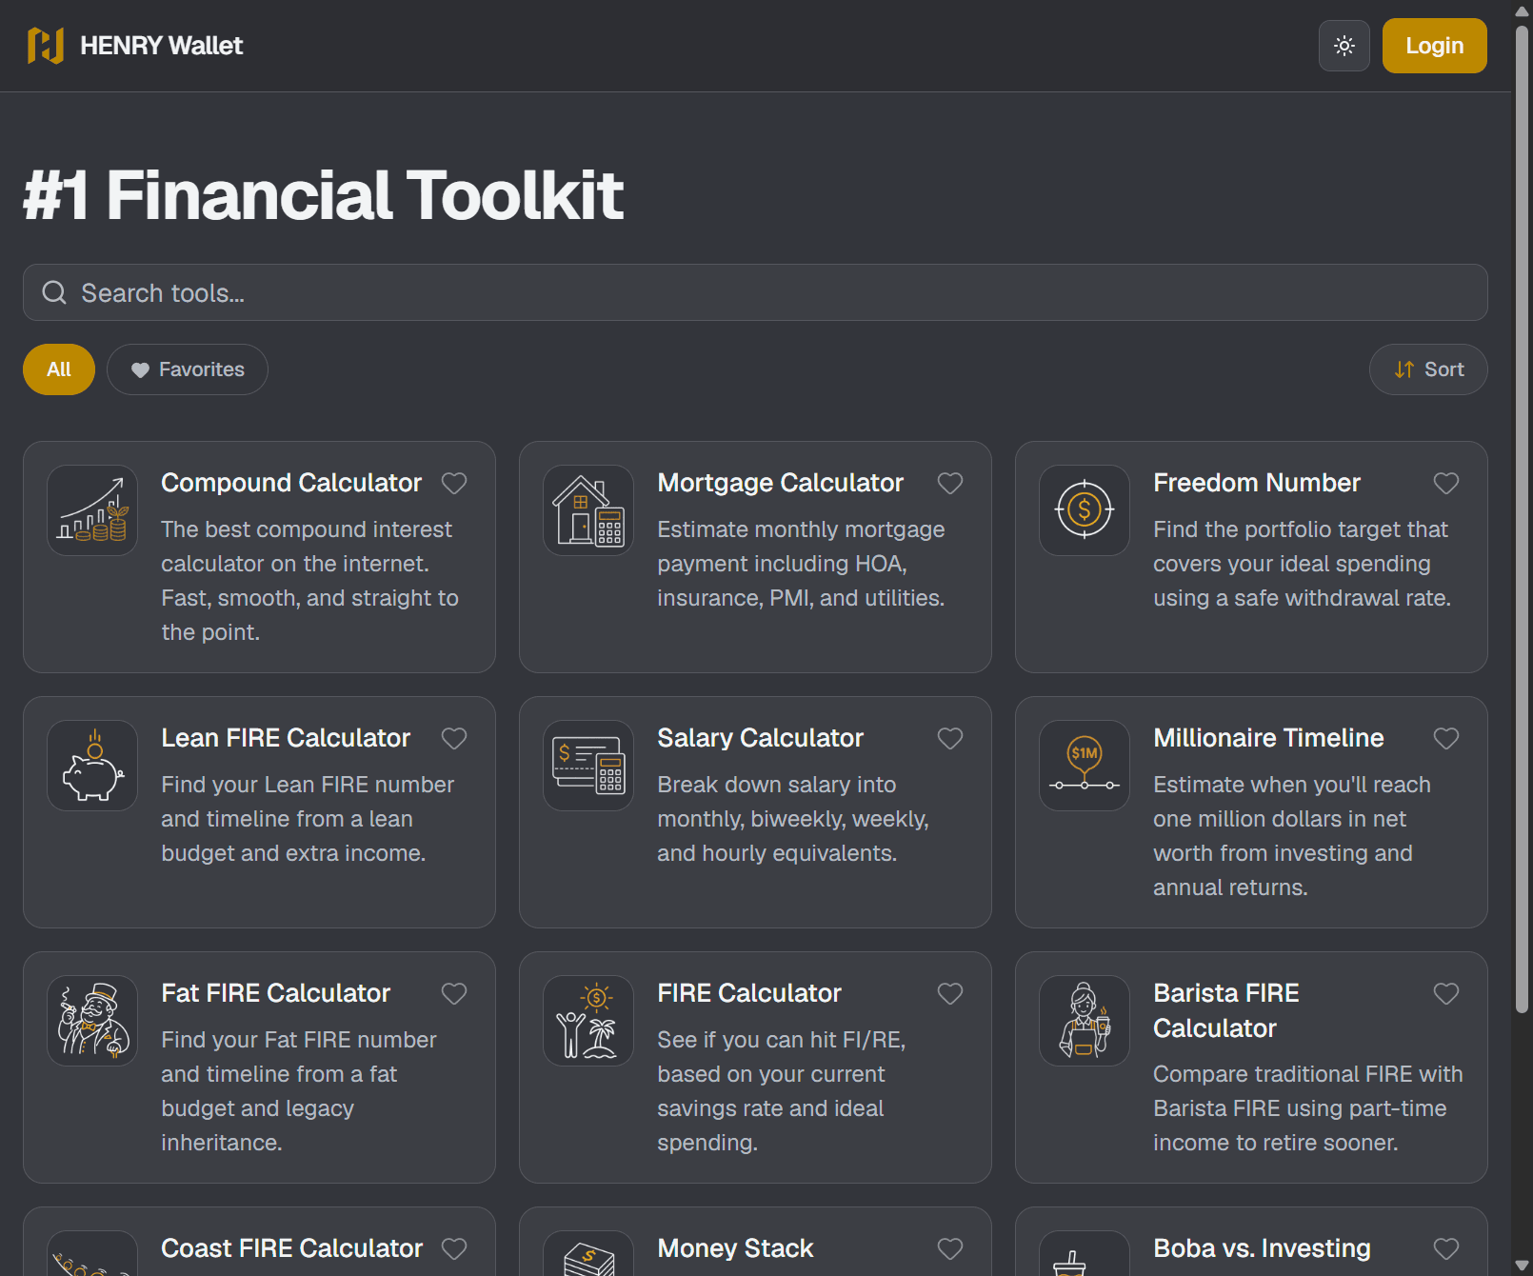
Task: Click "Estimate when you'll reach" description text
Action: (1292, 836)
